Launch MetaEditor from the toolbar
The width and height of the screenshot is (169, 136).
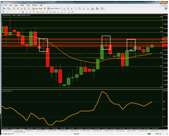pos(45,8)
